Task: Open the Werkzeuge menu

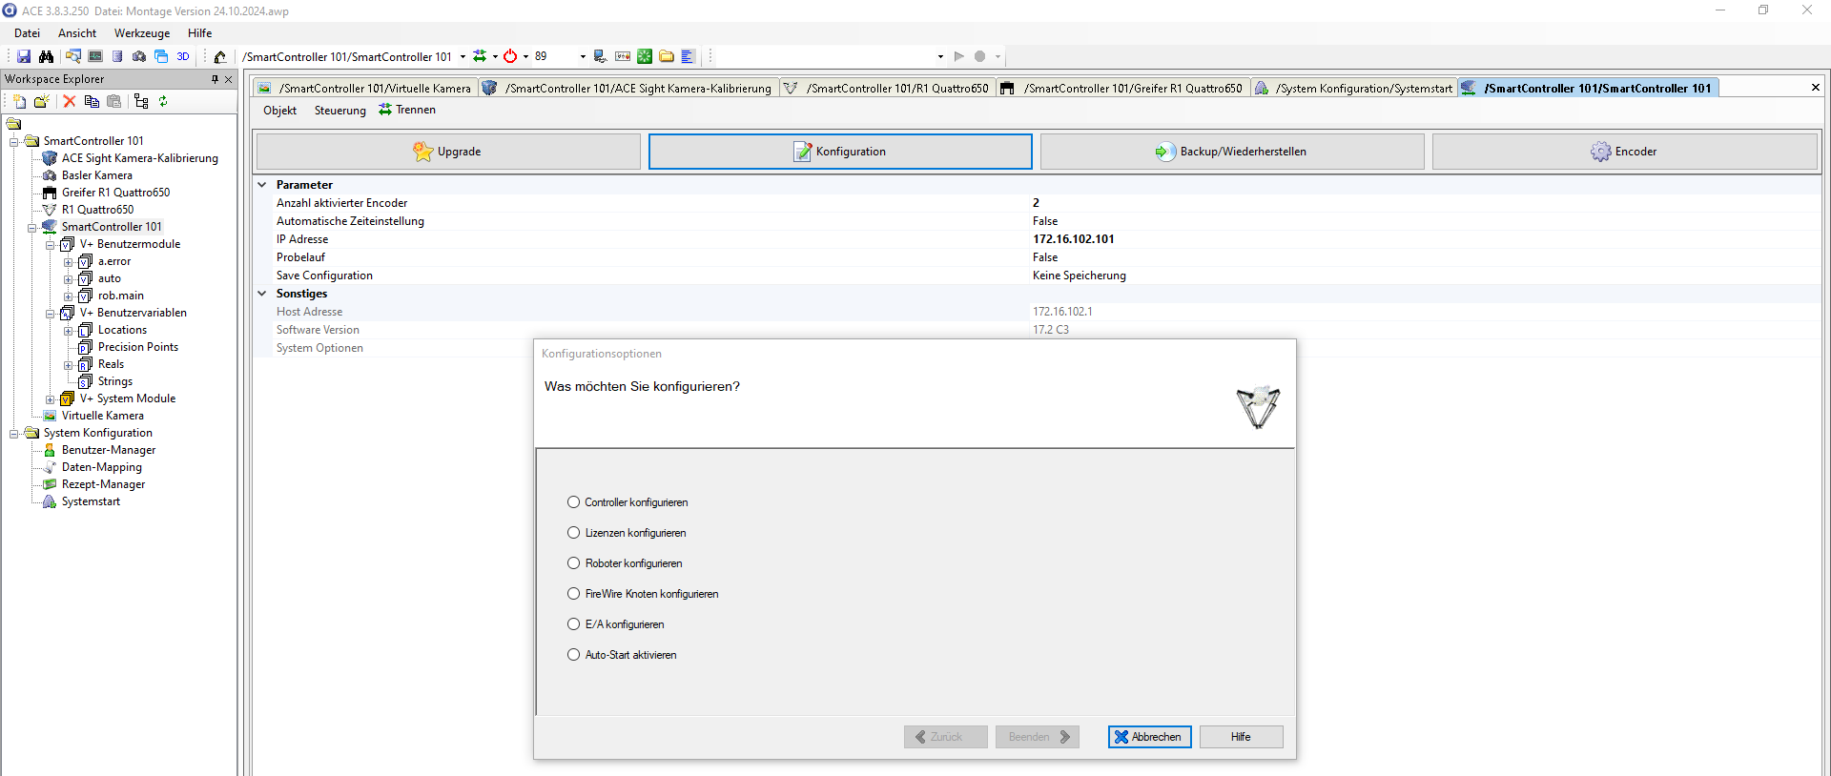Action: pos(142,33)
